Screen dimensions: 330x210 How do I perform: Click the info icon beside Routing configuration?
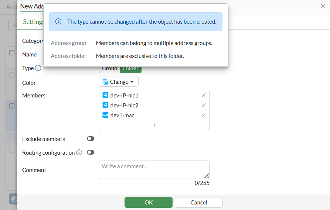point(79,152)
